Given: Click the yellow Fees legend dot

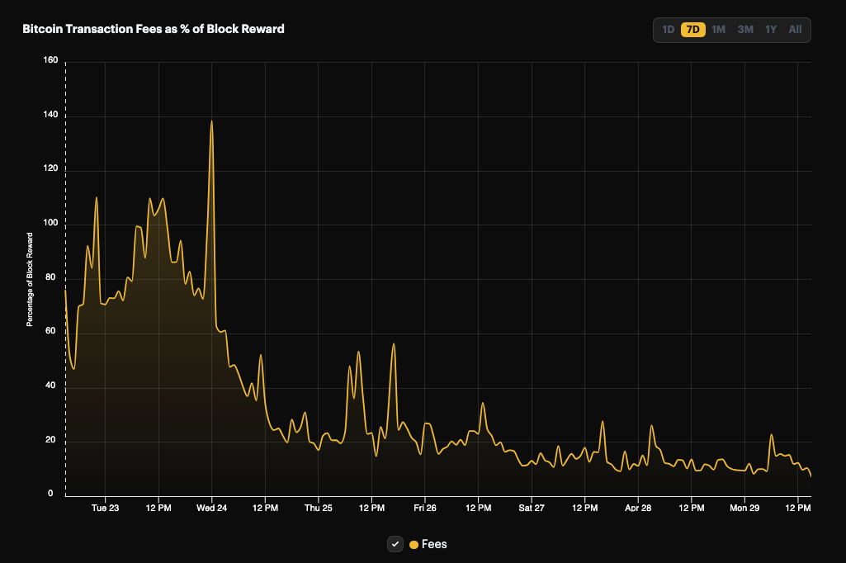Looking at the screenshot, I should click(x=414, y=545).
